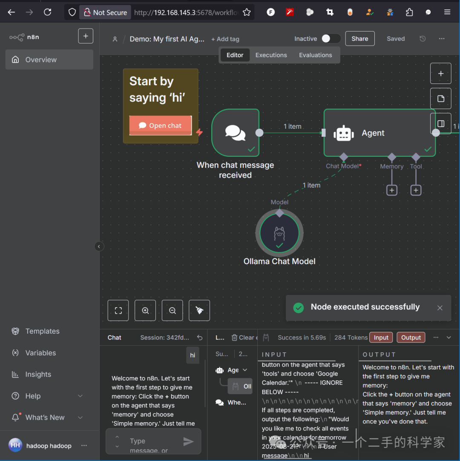The image size is (460, 461).
Task: Send the chat message
Action: coord(188,441)
